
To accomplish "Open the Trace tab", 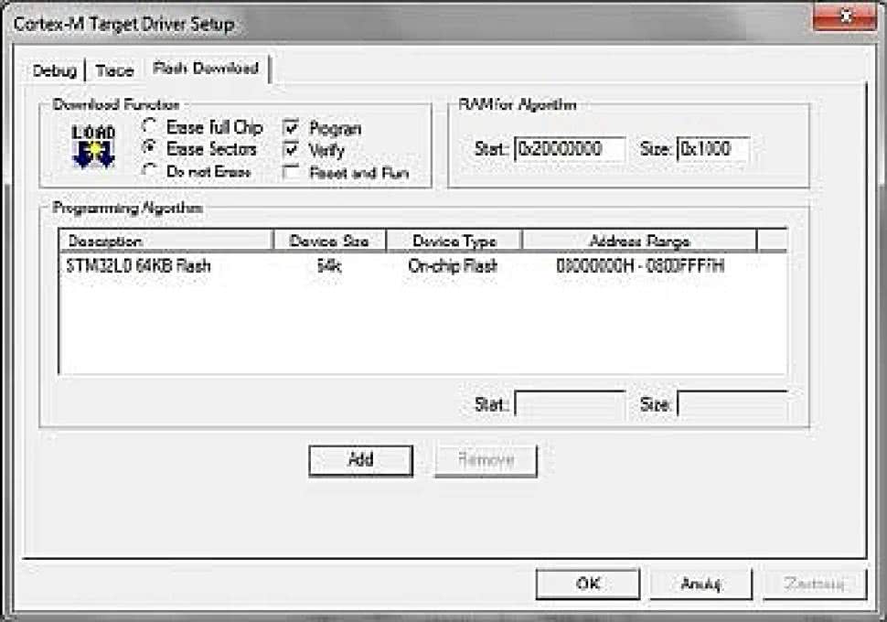I will 114,70.
